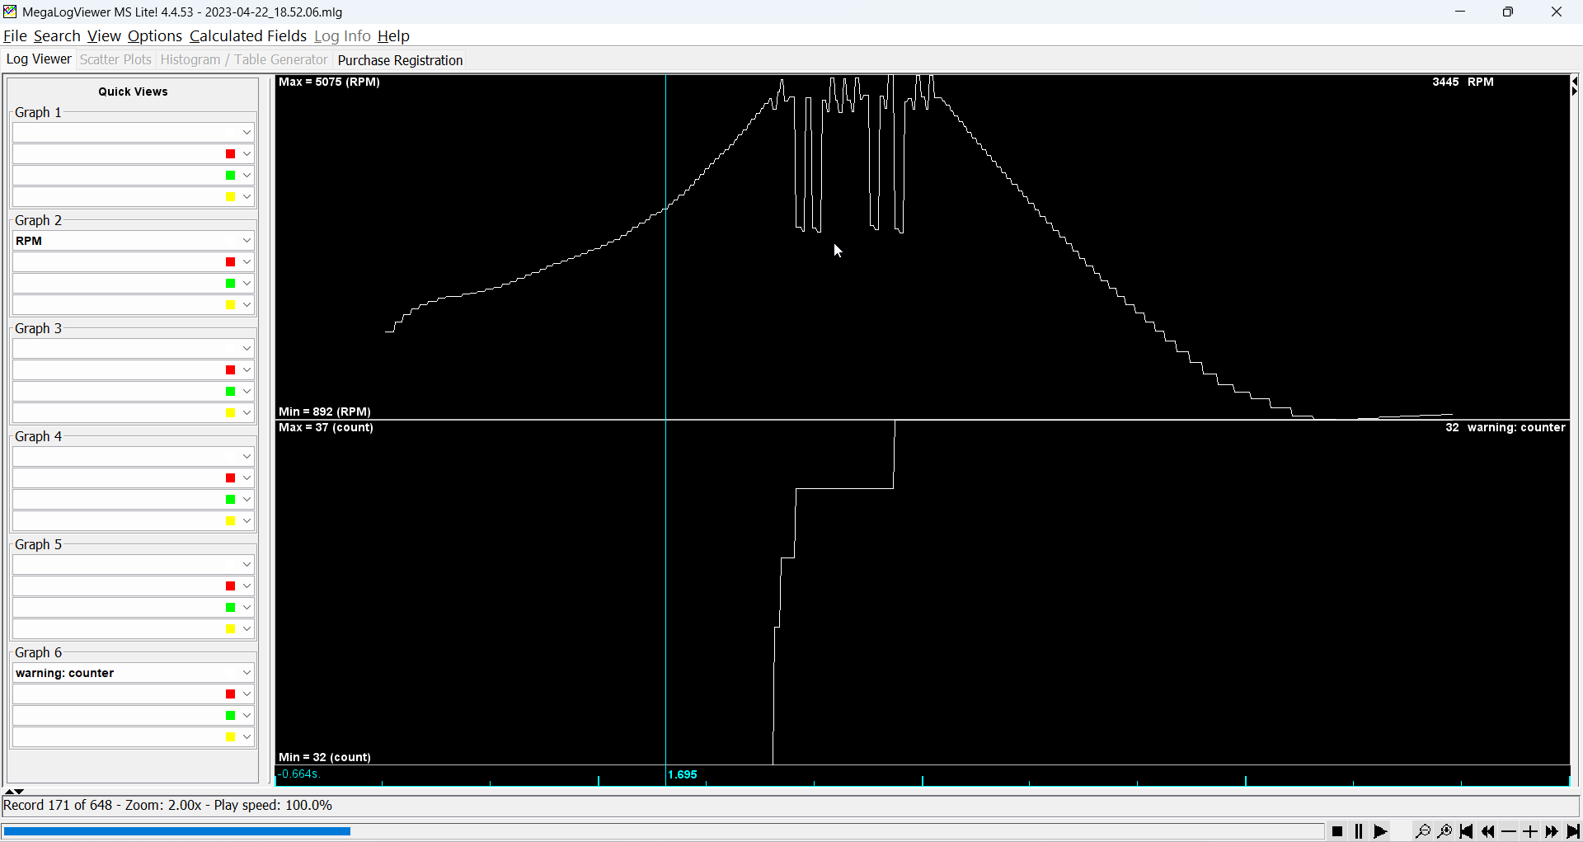Stop log playback with the stop button
The width and height of the screenshot is (1583, 842).
pos(1337,831)
